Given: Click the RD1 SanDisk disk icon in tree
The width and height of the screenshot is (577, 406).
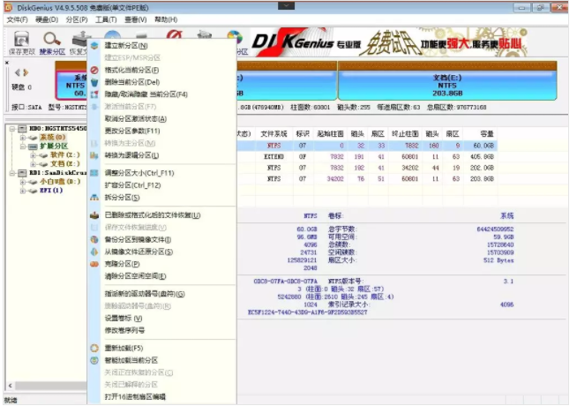Looking at the screenshot, I should click(22, 173).
